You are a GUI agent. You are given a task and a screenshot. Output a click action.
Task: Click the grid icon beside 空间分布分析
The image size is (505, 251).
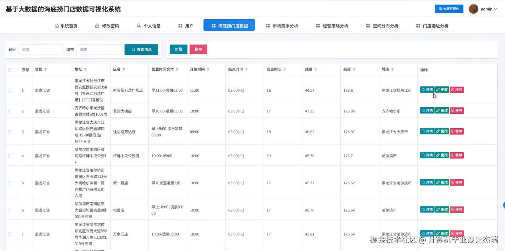pyautogui.click(x=368, y=26)
